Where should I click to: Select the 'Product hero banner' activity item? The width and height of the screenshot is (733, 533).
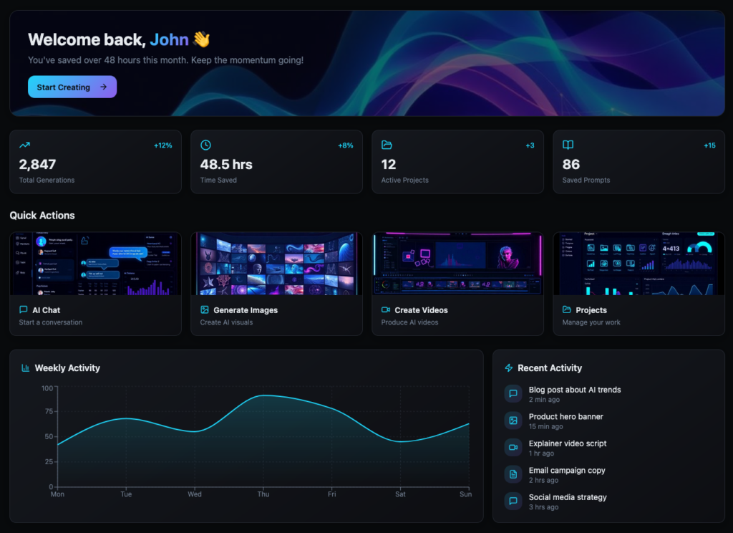point(565,416)
